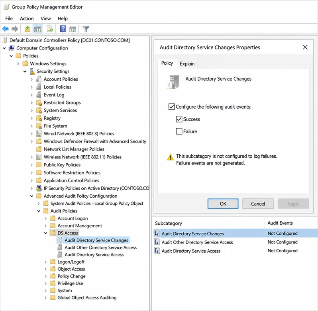The width and height of the screenshot is (318, 311).
Task: Collapse the Computer Configuration node
Action: (4, 48)
